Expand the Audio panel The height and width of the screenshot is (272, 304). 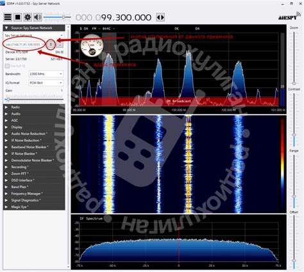coord(34,114)
